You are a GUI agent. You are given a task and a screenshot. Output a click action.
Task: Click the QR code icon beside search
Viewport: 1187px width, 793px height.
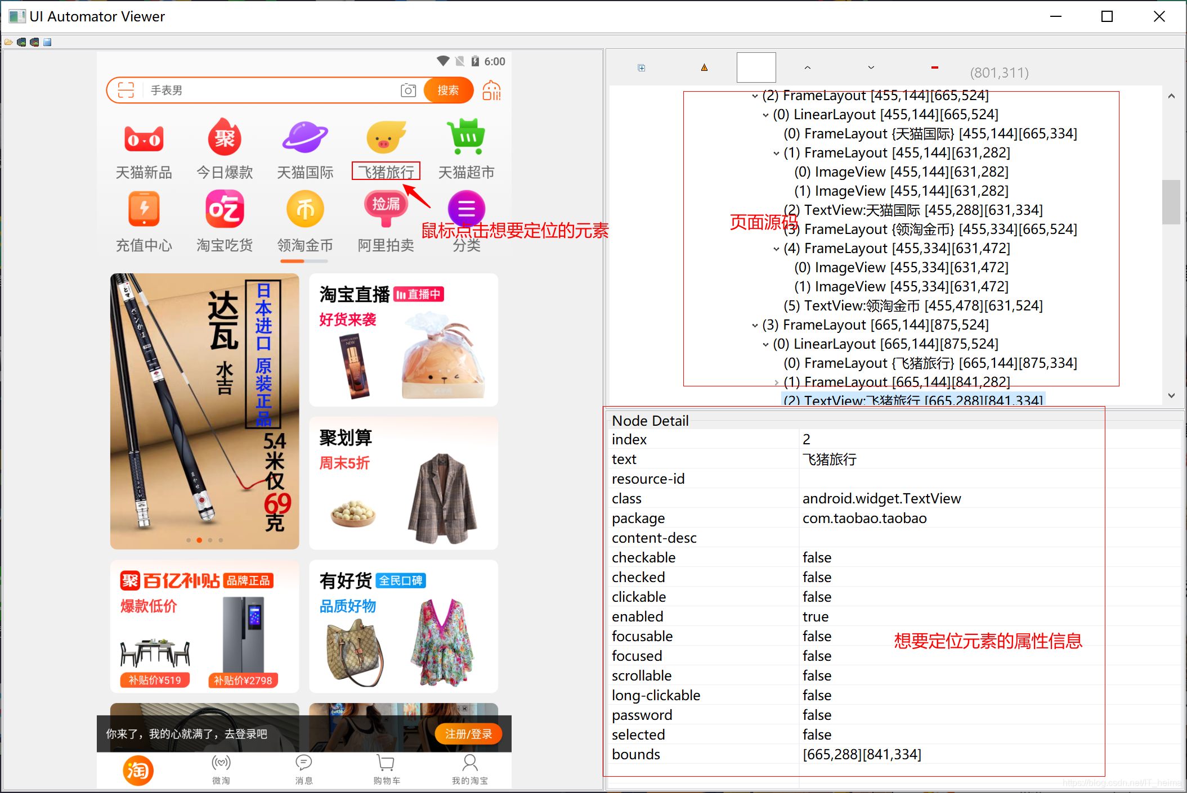[x=491, y=90]
